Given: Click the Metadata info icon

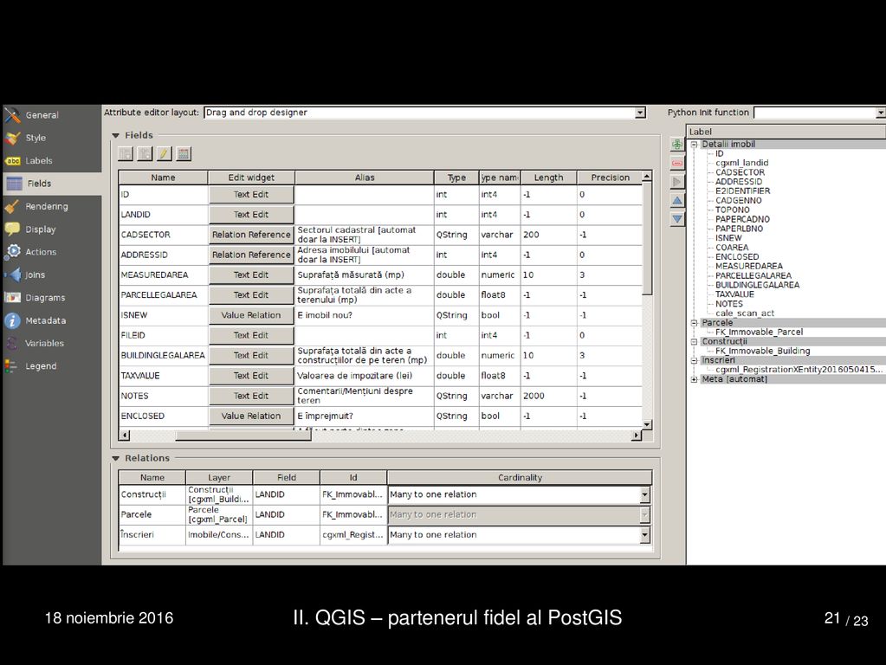Looking at the screenshot, I should [12, 320].
